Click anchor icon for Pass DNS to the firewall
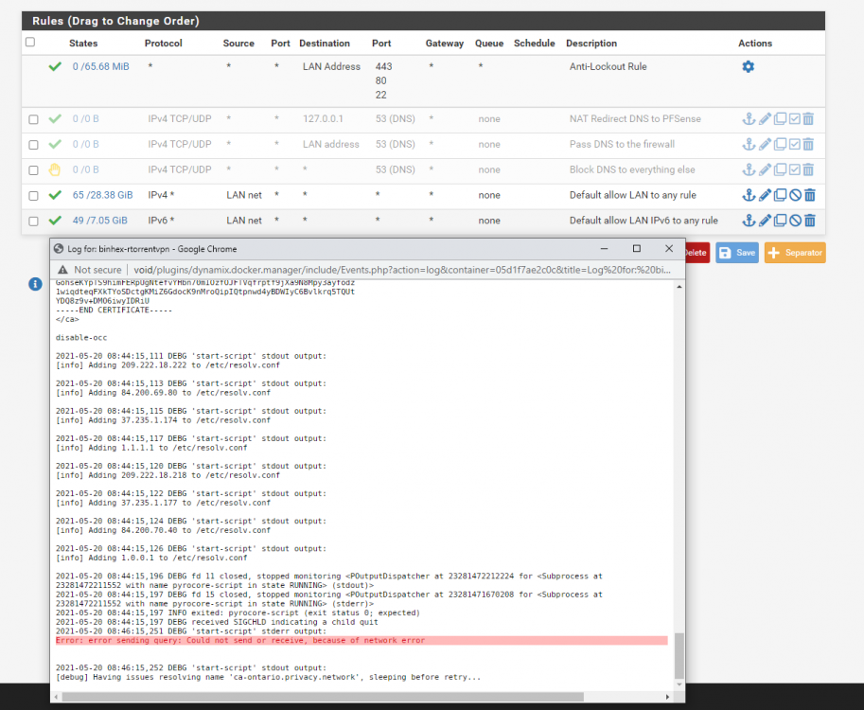864x710 pixels. pyautogui.click(x=749, y=144)
